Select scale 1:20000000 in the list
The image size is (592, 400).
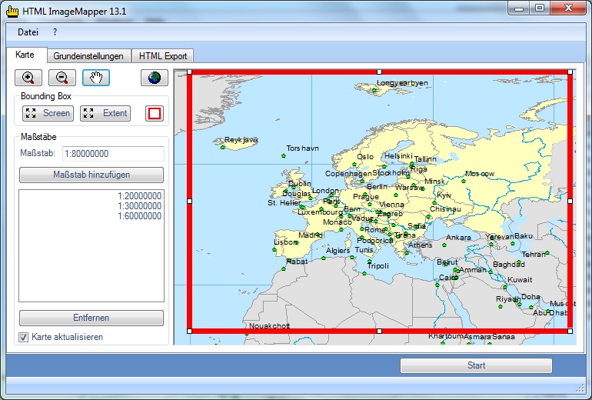click(x=139, y=196)
